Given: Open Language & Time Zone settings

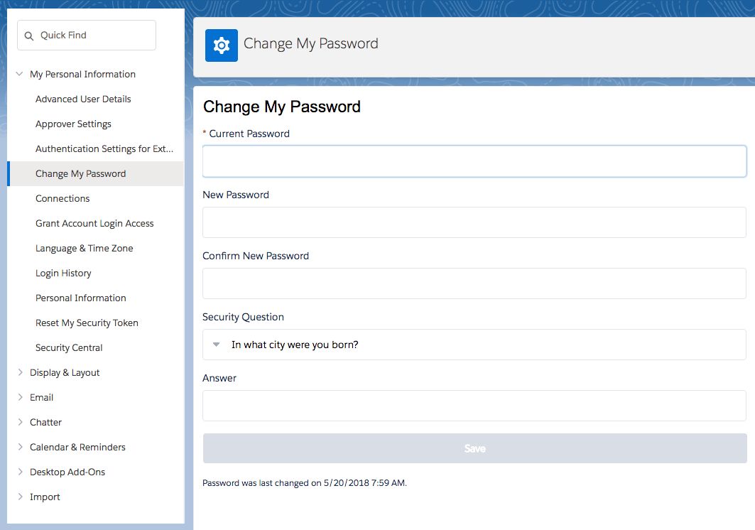Looking at the screenshot, I should (x=84, y=248).
